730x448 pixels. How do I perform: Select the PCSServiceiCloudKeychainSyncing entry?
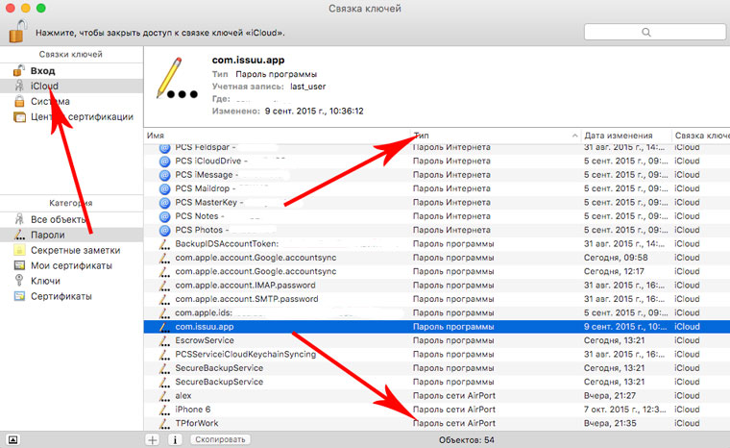coord(437,355)
